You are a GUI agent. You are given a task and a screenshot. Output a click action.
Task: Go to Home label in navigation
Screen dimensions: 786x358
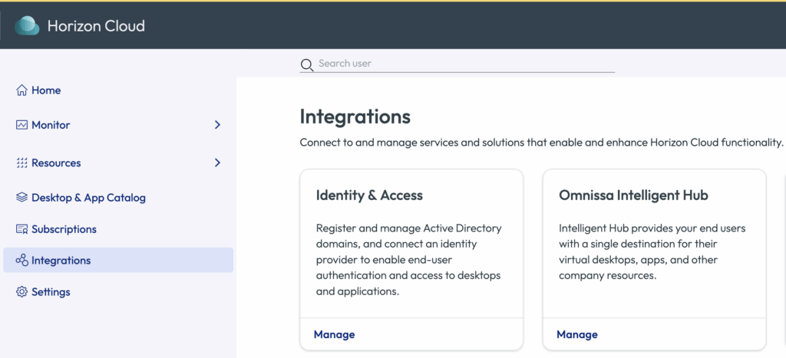(46, 90)
